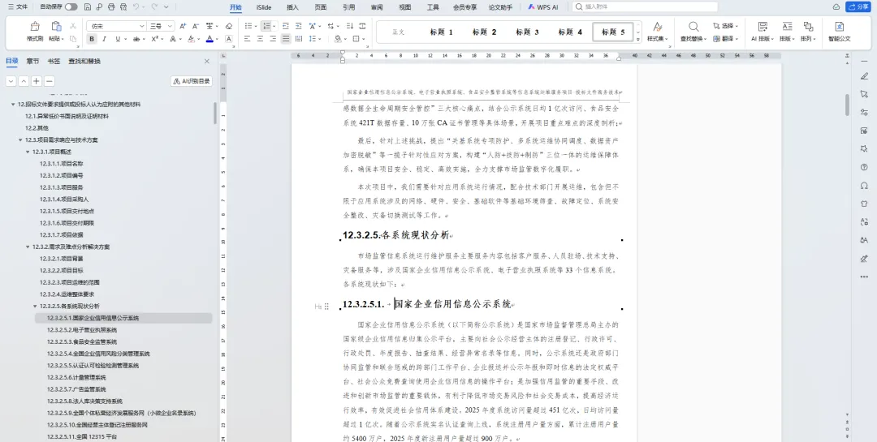Screen dimensions: 877x442
Task: Click the save document icon
Action: pos(88,7)
